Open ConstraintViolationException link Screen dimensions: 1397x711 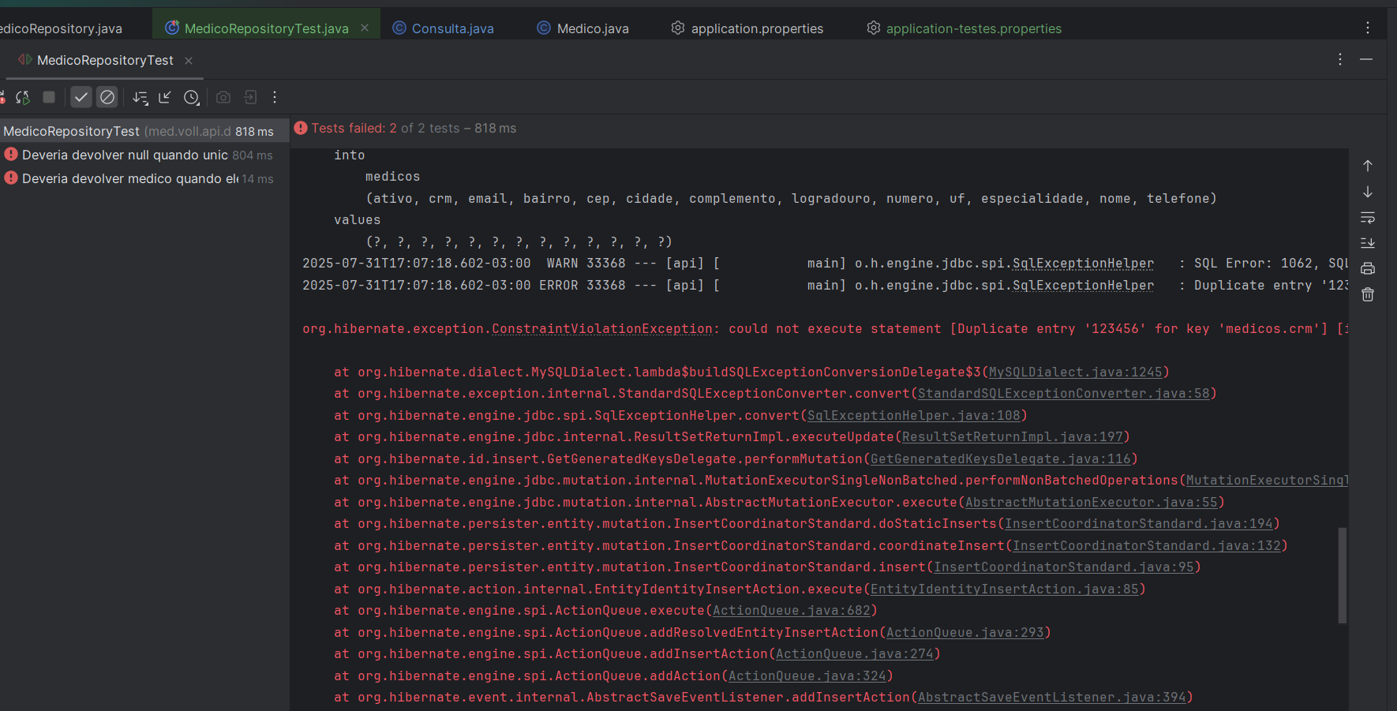602,328
